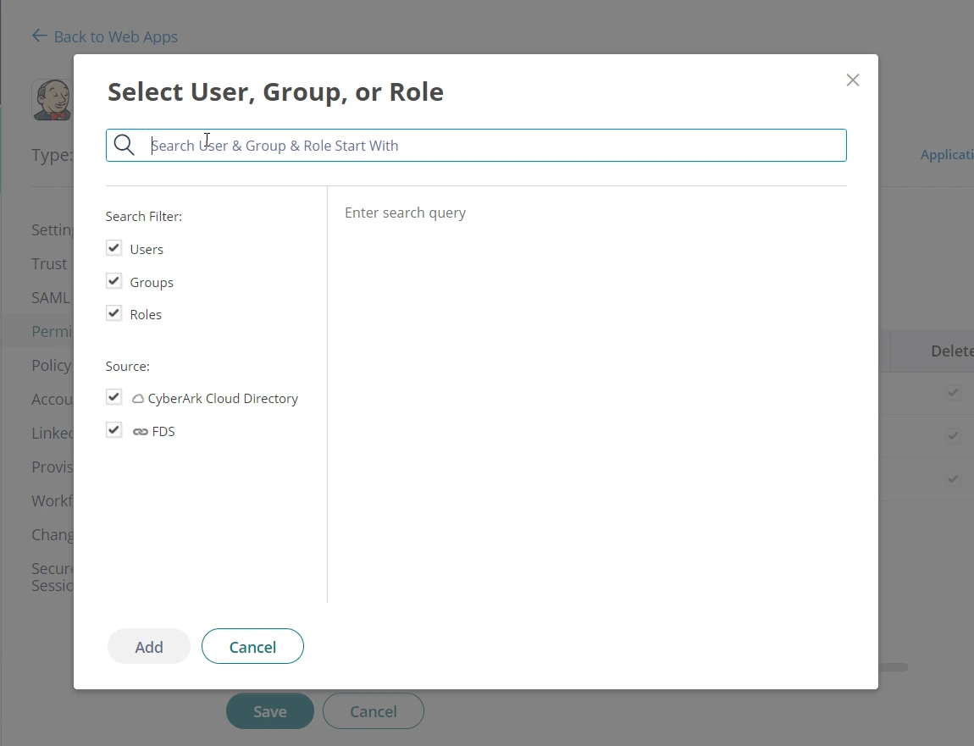974x746 pixels.
Task: Close the Select User dialog
Action: pos(852,80)
